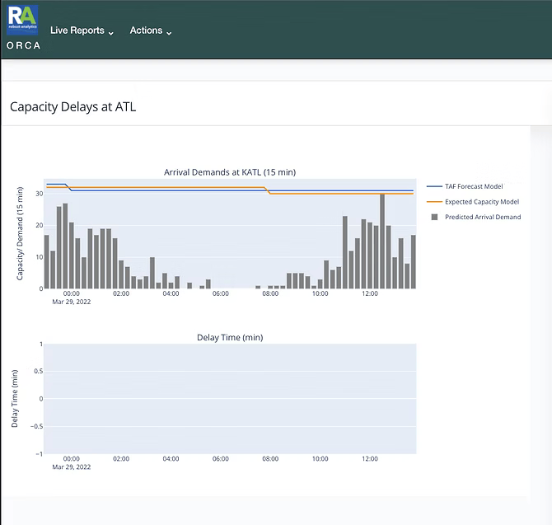552x525 pixels.
Task: Open the Actions menu
Action: coord(146,30)
